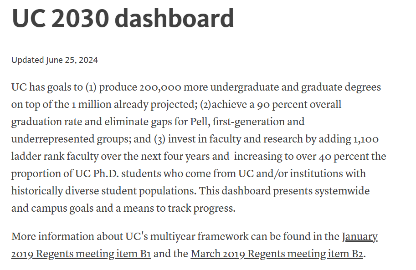This screenshot has height=270, width=416.
Task: Click the UC 2030 dashboard heading
Action: tap(123, 18)
